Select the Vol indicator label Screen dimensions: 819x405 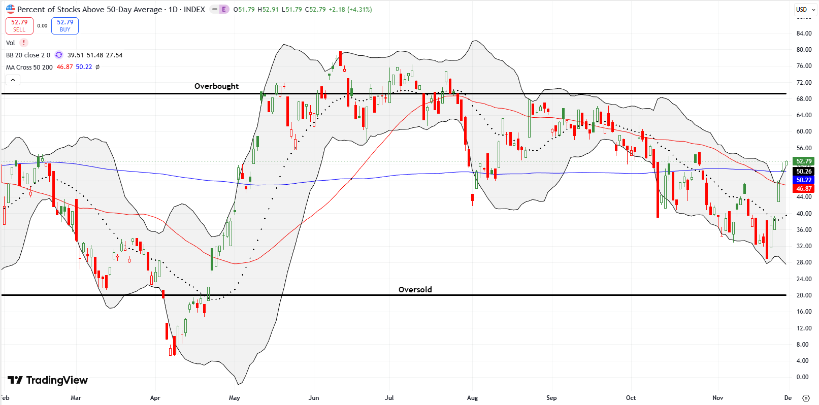[x=11, y=43]
